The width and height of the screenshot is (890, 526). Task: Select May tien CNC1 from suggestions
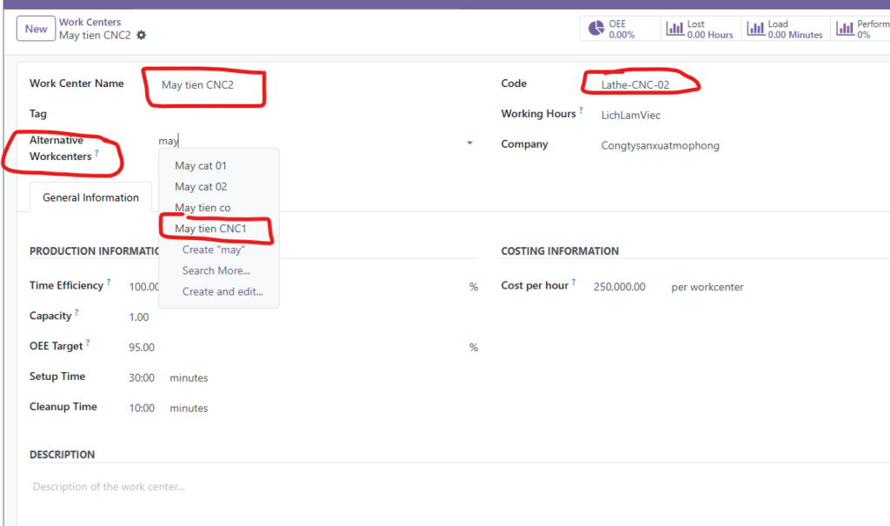(x=210, y=229)
